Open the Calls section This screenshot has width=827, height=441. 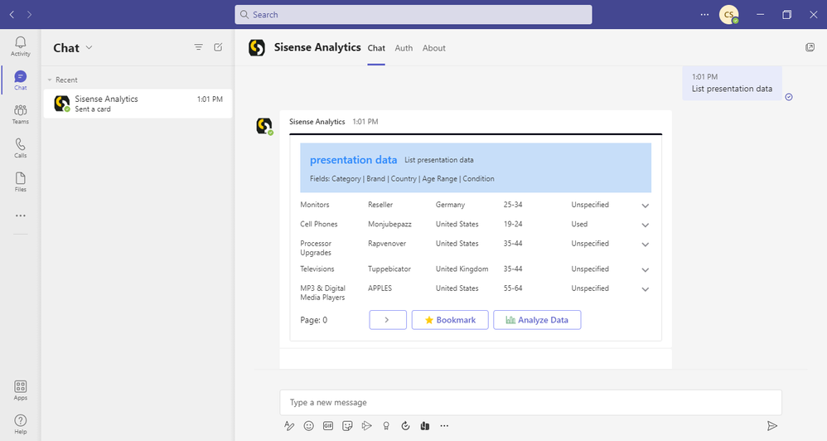21,148
